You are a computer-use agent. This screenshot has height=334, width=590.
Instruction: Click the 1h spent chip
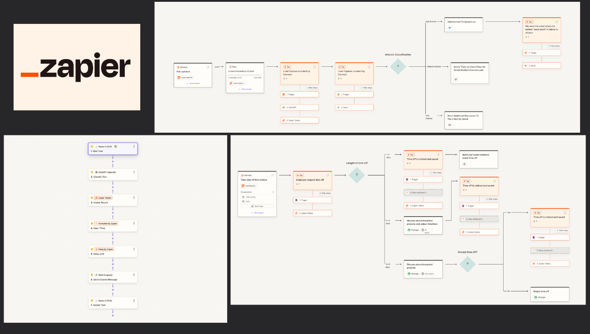pyautogui.click(x=426, y=230)
